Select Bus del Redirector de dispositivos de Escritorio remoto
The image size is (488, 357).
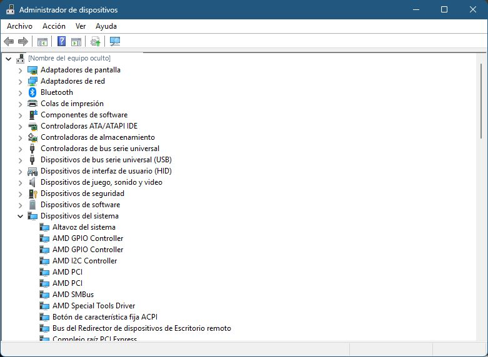142,328
